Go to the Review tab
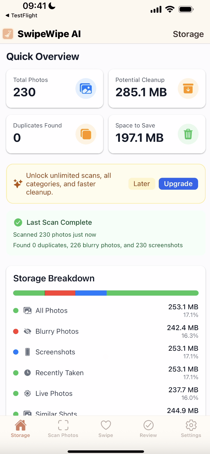Screen dimensions: 210x454 (x=148, y=429)
